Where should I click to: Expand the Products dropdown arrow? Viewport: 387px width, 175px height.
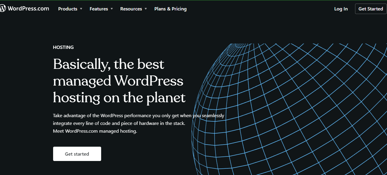(x=81, y=9)
